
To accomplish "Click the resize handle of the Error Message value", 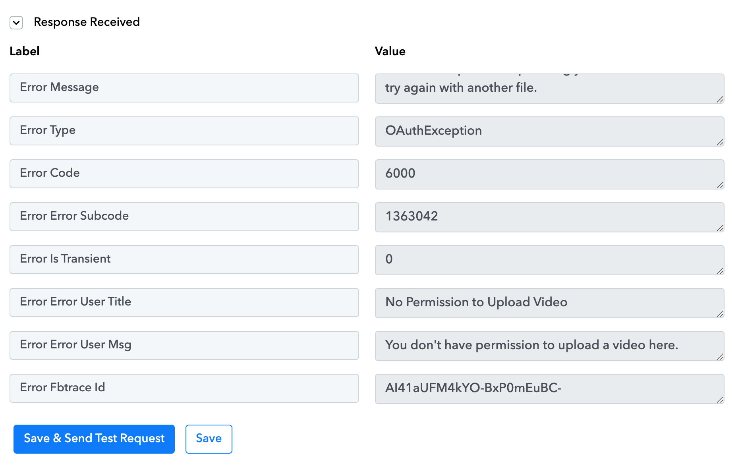I will (720, 99).
